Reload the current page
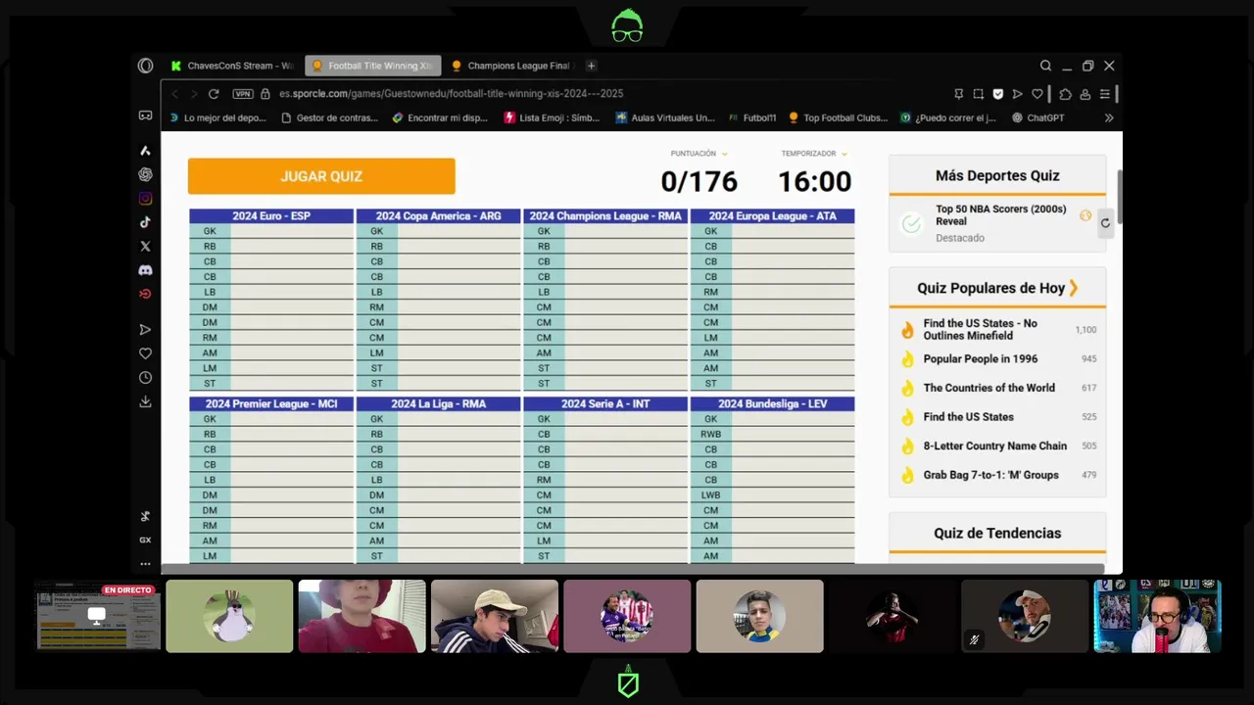The width and height of the screenshot is (1254, 705). [214, 94]
